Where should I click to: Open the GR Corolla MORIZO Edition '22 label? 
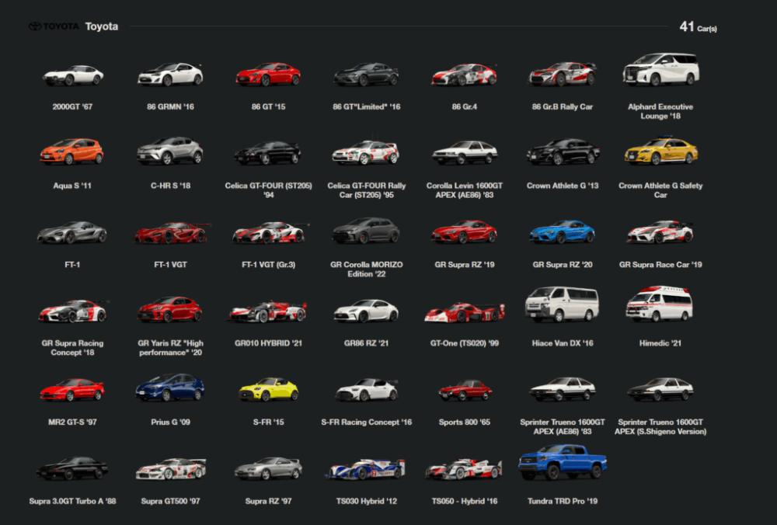pyautogui.click(x=366, y=269)
